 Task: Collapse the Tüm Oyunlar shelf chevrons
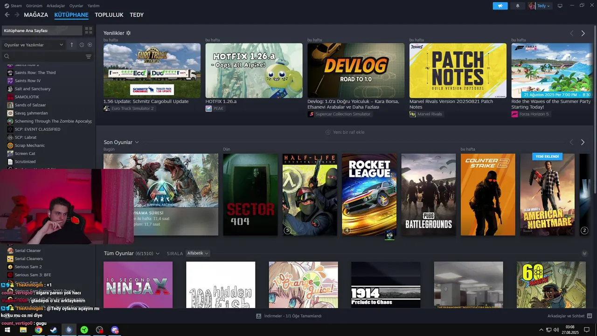point(584,253)
